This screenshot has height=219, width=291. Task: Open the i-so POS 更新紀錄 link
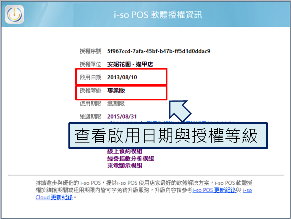click(x=214, y=190)
